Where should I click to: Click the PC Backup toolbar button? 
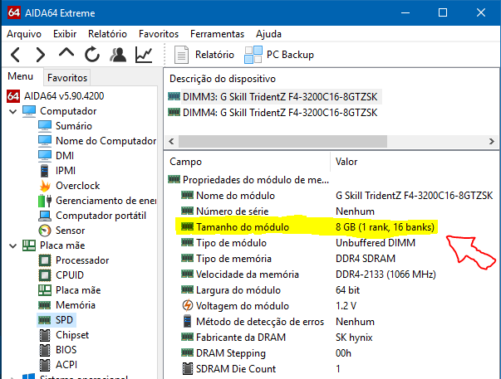pyautogui.click(x=279, y=55)
